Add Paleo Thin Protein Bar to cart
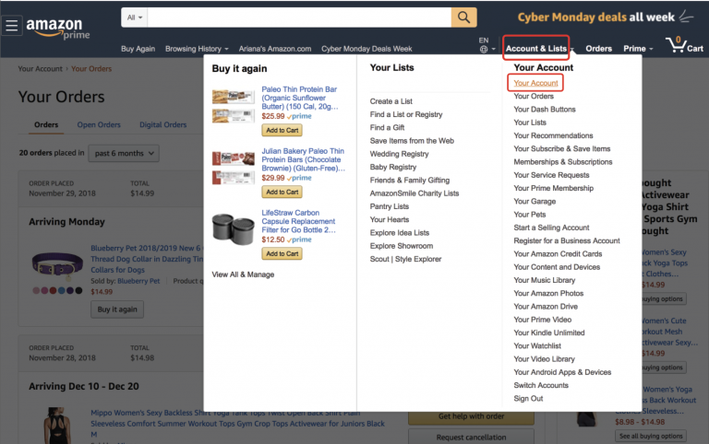 tap(282, 131)
